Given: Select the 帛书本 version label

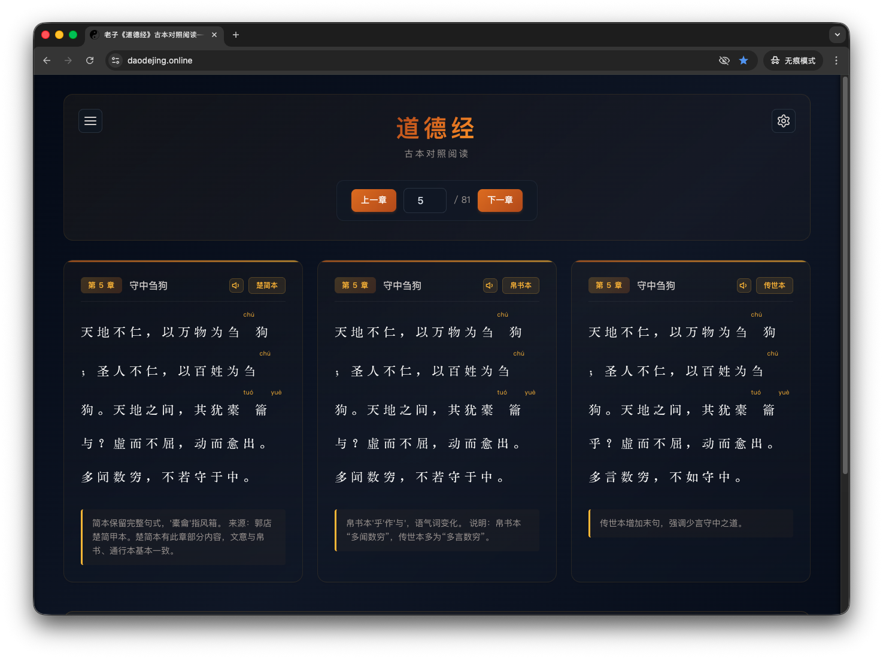Looking at the screenshot, I should click(x=521, y=286).
